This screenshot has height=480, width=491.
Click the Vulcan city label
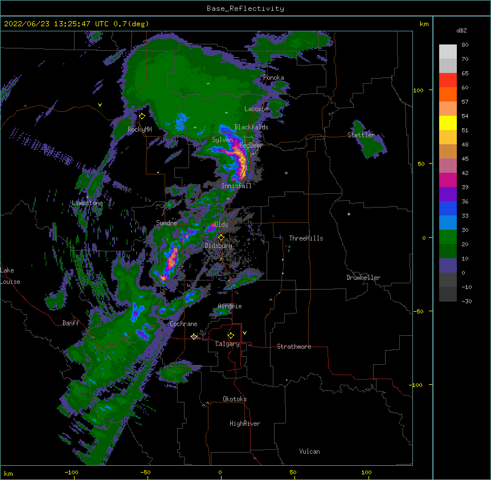(x=309, y=451)
